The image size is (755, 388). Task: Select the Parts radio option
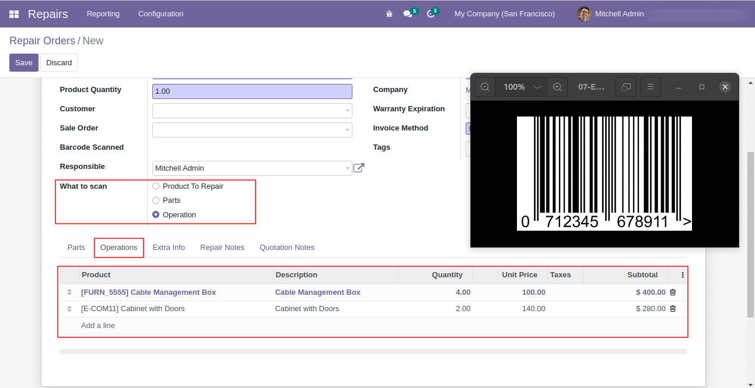156,200
